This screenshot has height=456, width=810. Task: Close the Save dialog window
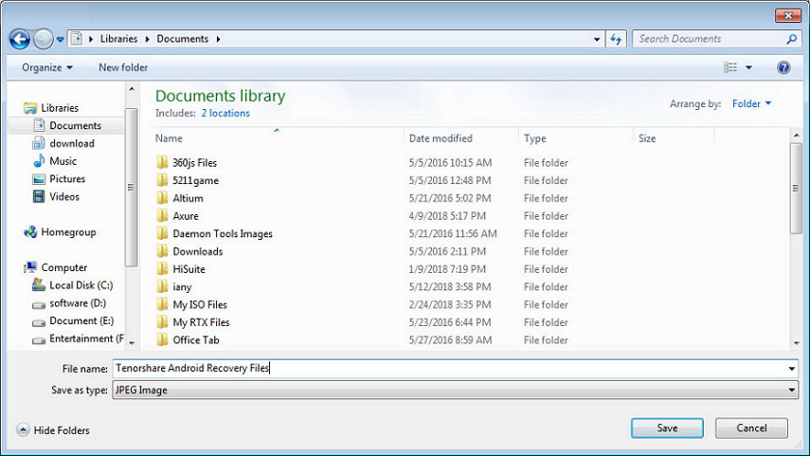788,15
